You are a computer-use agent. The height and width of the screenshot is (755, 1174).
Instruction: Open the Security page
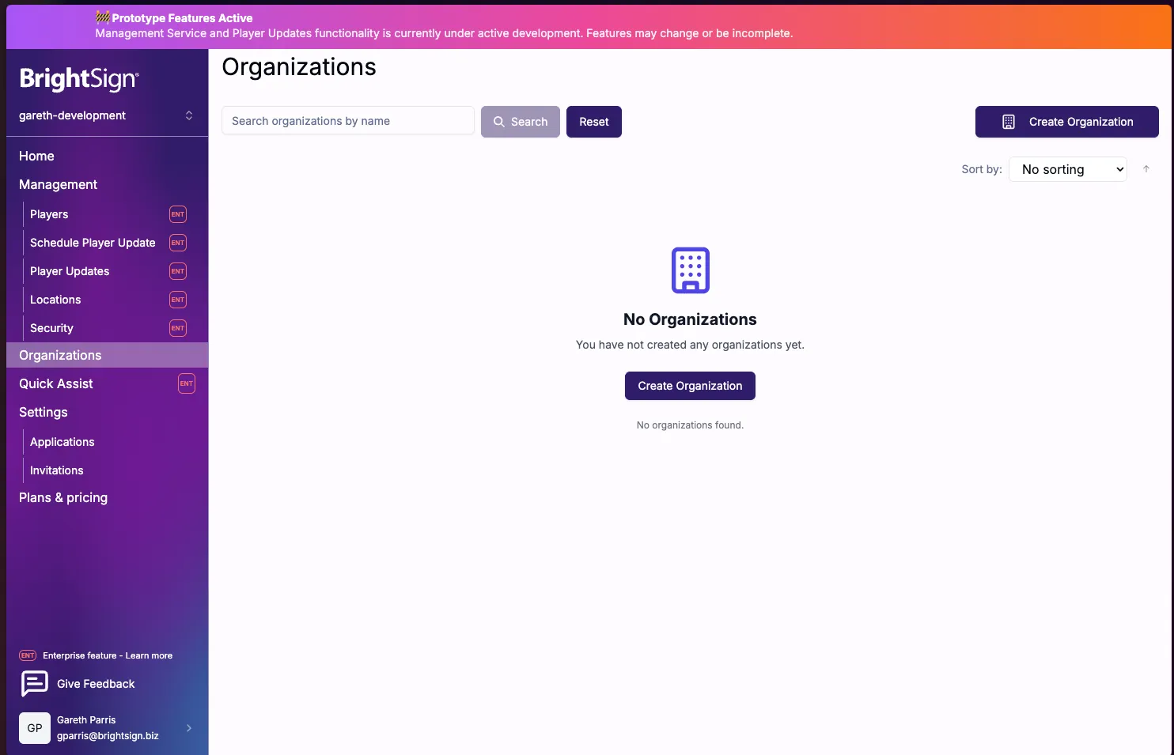[x=51, y=328]
